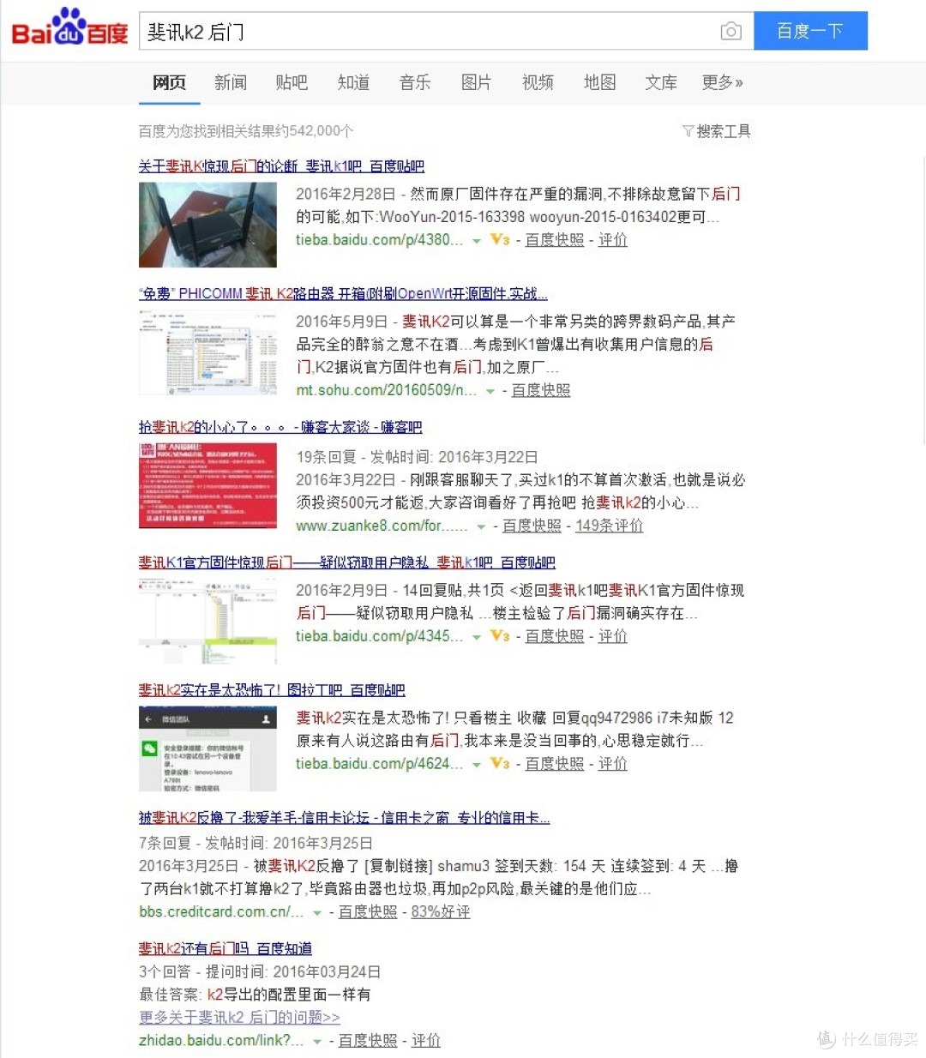This screenshot has width=926, height=1058.
Task: Click the Baidu logo
Action: tap(69, 28)
